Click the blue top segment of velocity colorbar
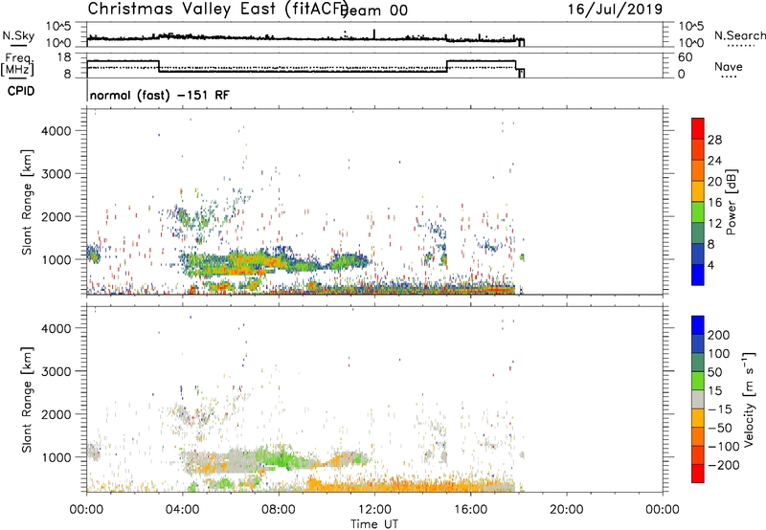The height and width of the screenshot is (530, 766). pyautogui.click(x=698, y=325)
